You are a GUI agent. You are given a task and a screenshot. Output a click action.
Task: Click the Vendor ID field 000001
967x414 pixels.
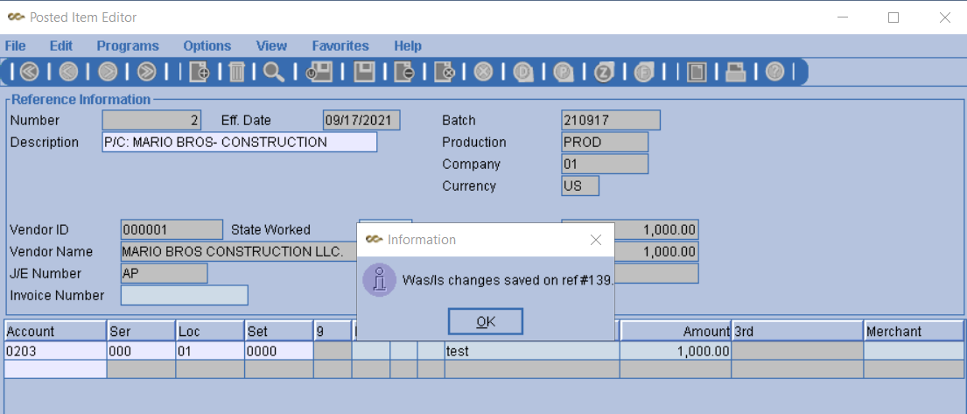(172, 229)
